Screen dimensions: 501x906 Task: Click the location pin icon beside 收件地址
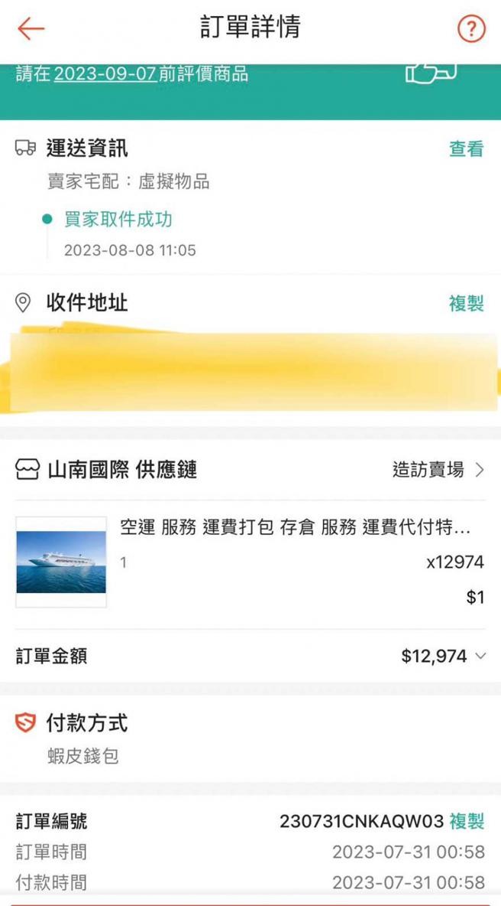pos(24,301)
